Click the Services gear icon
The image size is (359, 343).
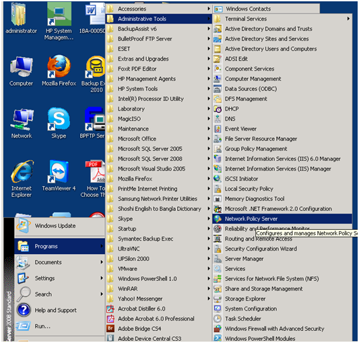tap(218, 269)
